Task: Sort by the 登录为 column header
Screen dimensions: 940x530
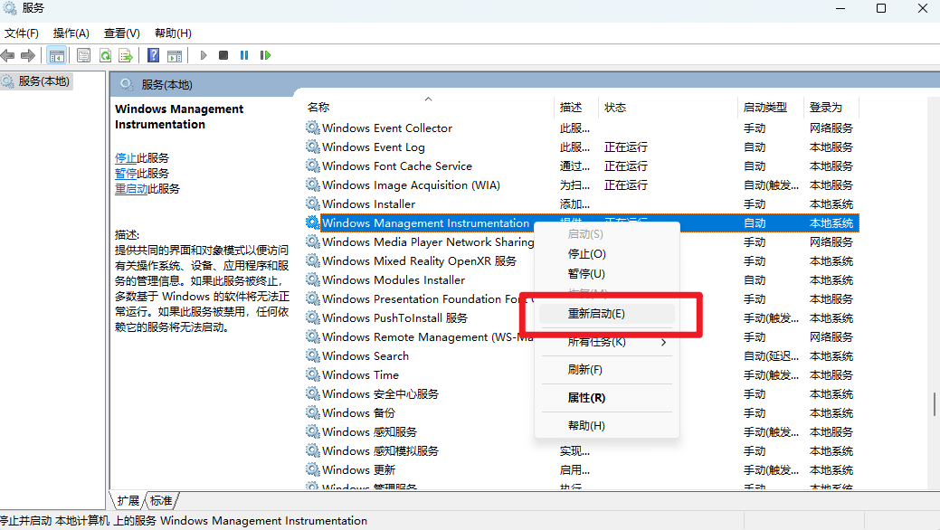Action: tap(831, 108)
